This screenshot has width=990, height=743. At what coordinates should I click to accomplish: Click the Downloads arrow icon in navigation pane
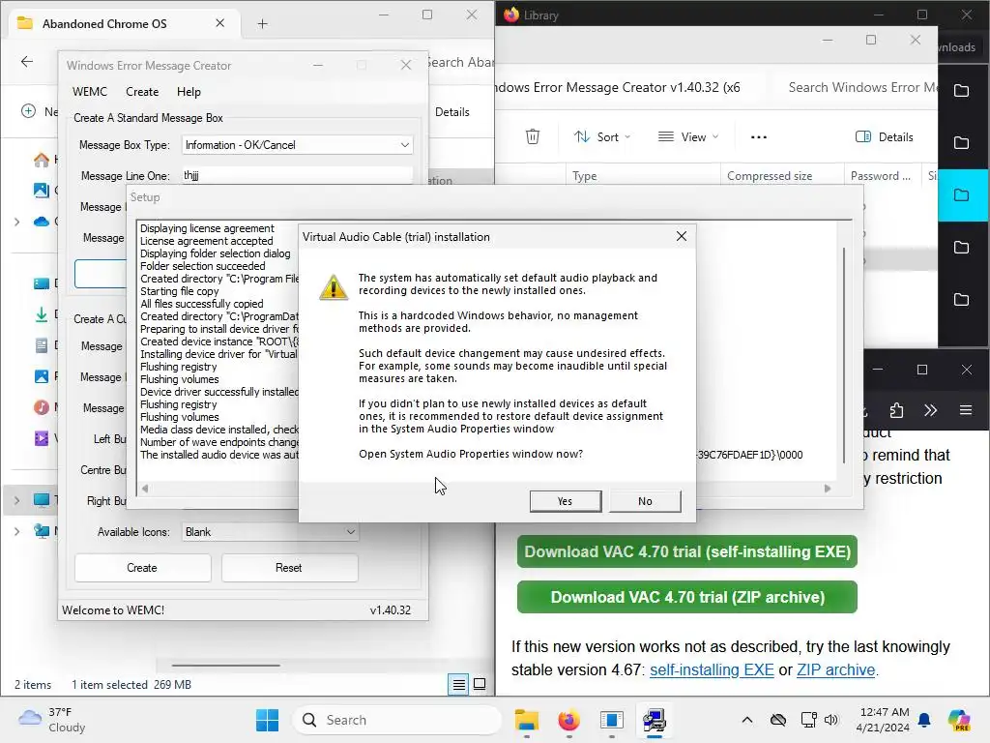click(x=41, y=314)
